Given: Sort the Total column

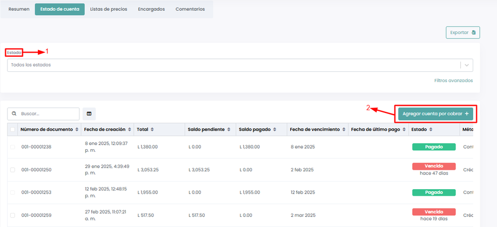Looking at the screenshot, I should (x=152, y=130).
